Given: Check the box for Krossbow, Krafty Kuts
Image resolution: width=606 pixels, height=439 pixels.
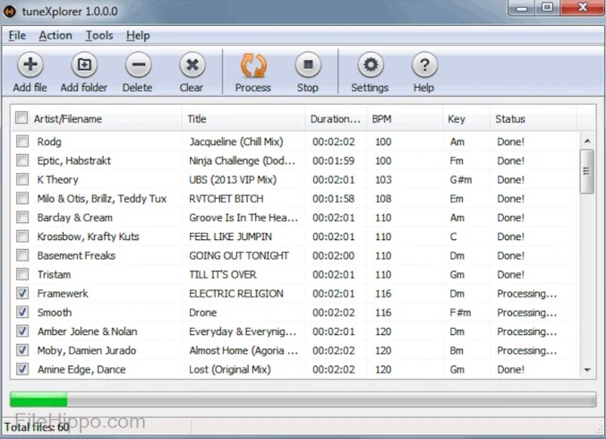Looking at the screenshot, I should click(22, 236).
